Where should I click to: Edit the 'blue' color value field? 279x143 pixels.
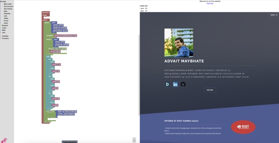pos(63,42)
